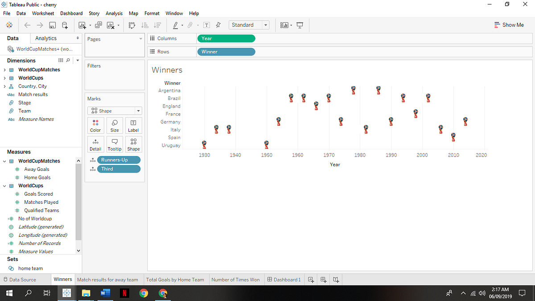The width and height of the screenshot is (535, 301).
Task: Click the Save workbook toolbar icon
Action: coord(53,25)
